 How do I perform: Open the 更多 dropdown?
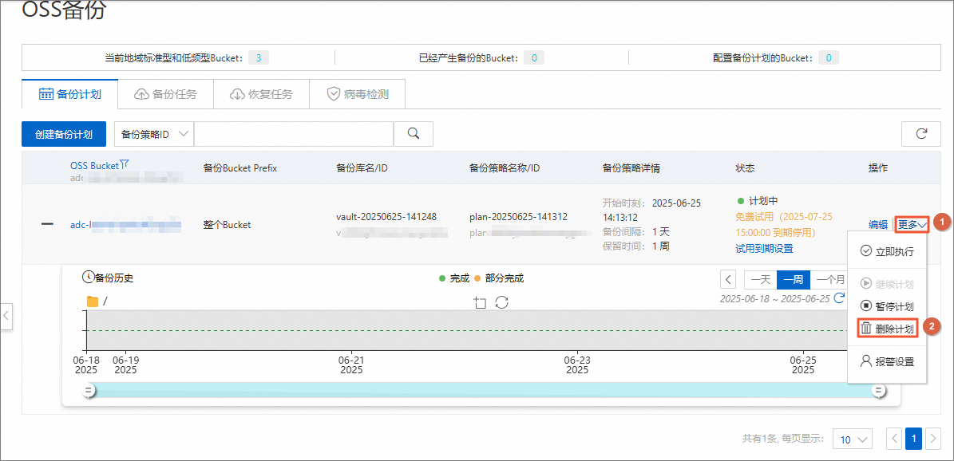[912, 224]
